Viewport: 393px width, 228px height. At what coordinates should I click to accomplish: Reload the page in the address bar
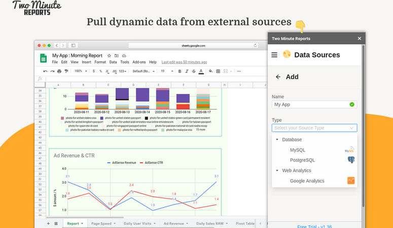(255, 46)
